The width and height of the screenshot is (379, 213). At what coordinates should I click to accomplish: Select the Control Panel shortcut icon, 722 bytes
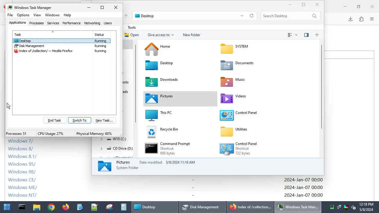coord(227,149)
